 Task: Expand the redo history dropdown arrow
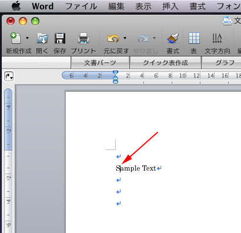pyautogui.click(x=154, y=38)
